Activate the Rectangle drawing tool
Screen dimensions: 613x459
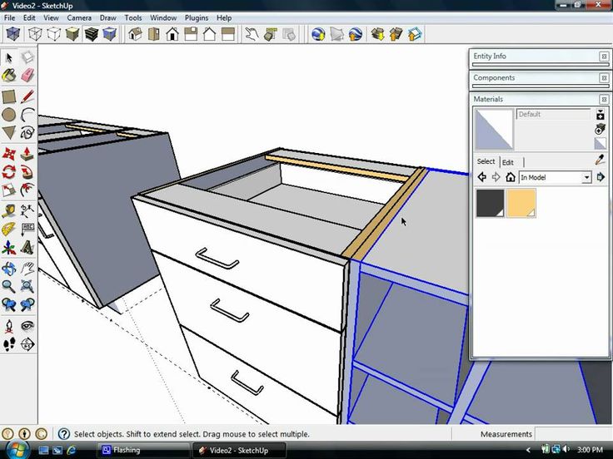click(9, 96)
